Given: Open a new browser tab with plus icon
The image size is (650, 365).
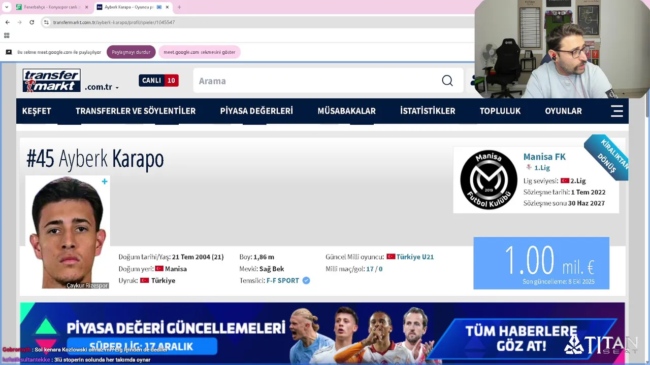Looking at the screenshot, I should (x=179, y=7).
